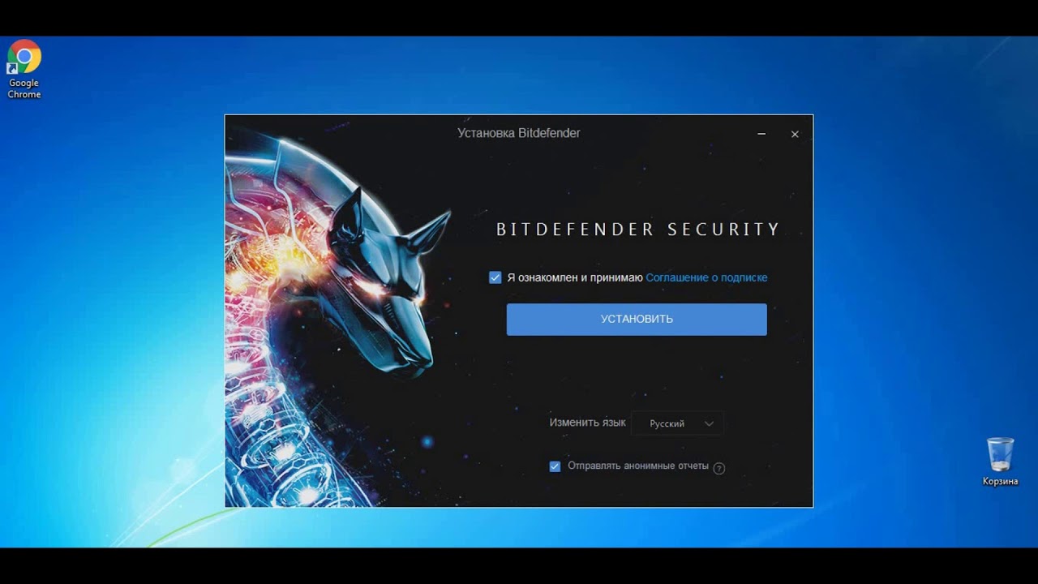Close the Bitdefender installer window
This screenshot has height=584, width=1038.
[x=795, y=134]
